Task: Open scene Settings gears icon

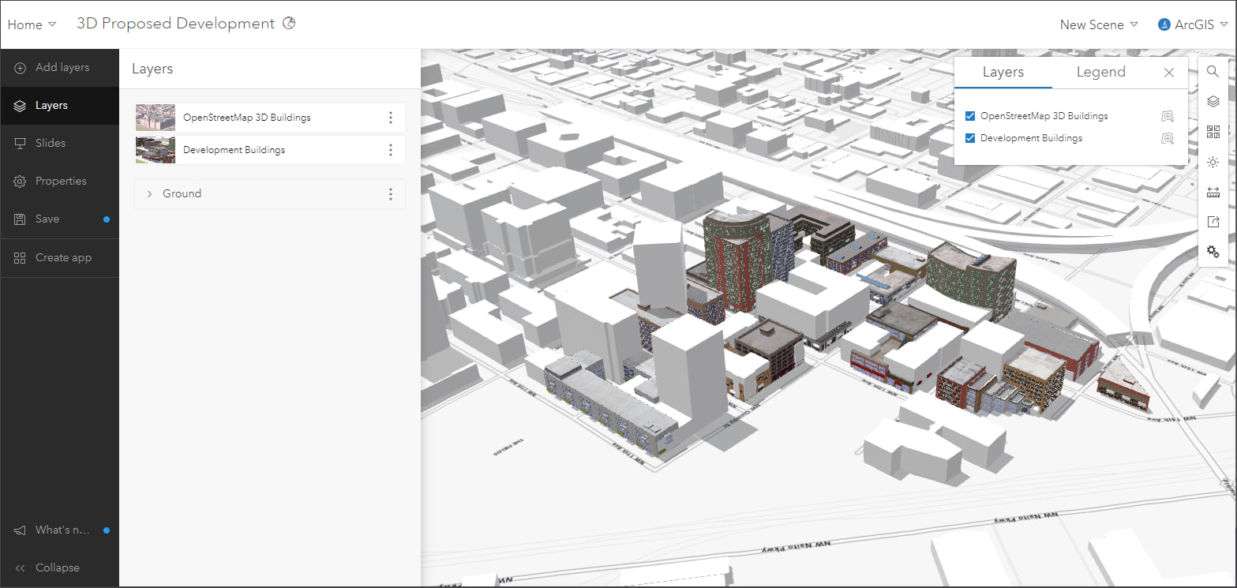Action: 1213,252
